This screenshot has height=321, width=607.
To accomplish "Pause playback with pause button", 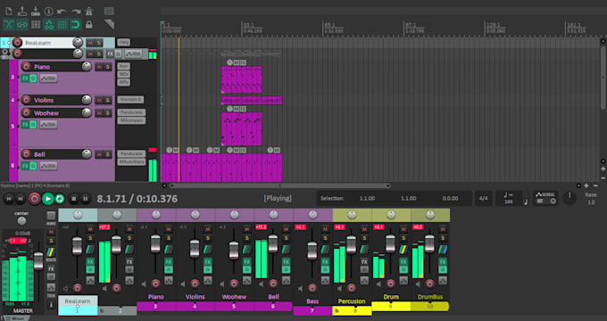I will (85, 199).
